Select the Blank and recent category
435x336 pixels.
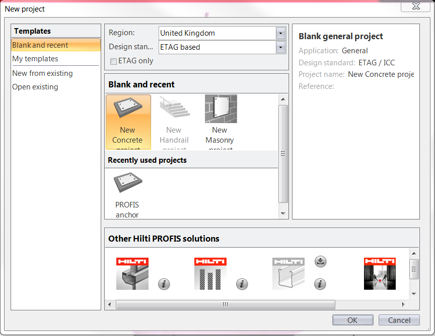tap(56, 45)
